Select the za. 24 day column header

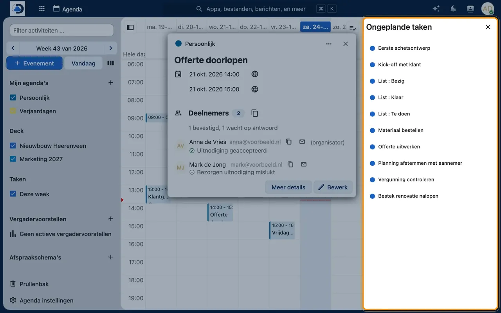pos(315,27)
